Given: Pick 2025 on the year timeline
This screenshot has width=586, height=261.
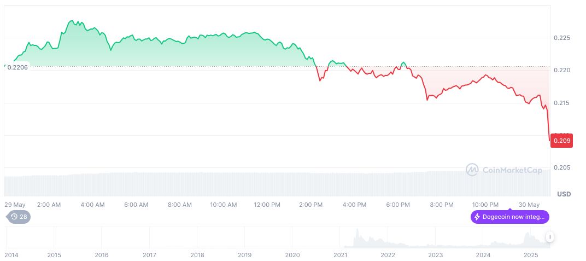Looking at the screenshot, I should pyautogui.click(x=531, y=255).
